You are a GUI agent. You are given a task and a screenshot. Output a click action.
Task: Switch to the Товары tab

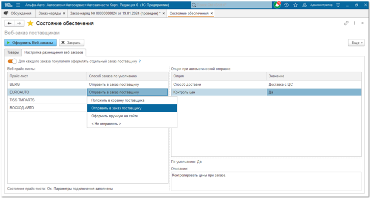(13, 52)
